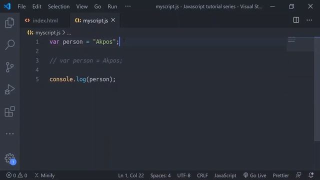Click line number 3 in gutter
The width and height of the screenshot is (320, 180).
[x=37, y=60]
